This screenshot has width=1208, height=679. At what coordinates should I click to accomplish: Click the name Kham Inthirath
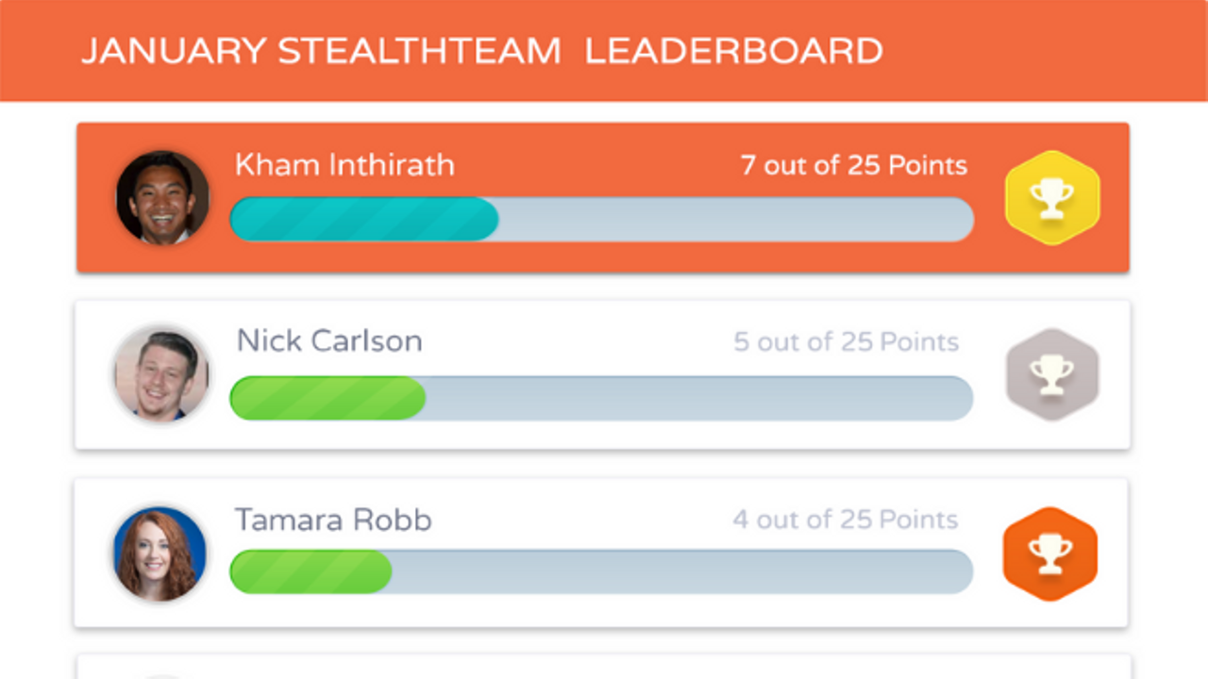point(344,165)
